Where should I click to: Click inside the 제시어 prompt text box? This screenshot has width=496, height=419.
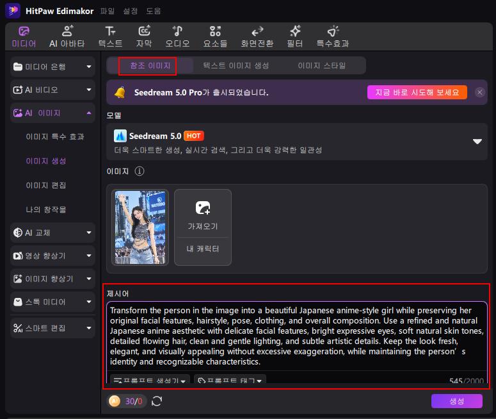tap(297, 336)
